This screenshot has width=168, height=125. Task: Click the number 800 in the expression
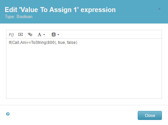coord(51,43)
